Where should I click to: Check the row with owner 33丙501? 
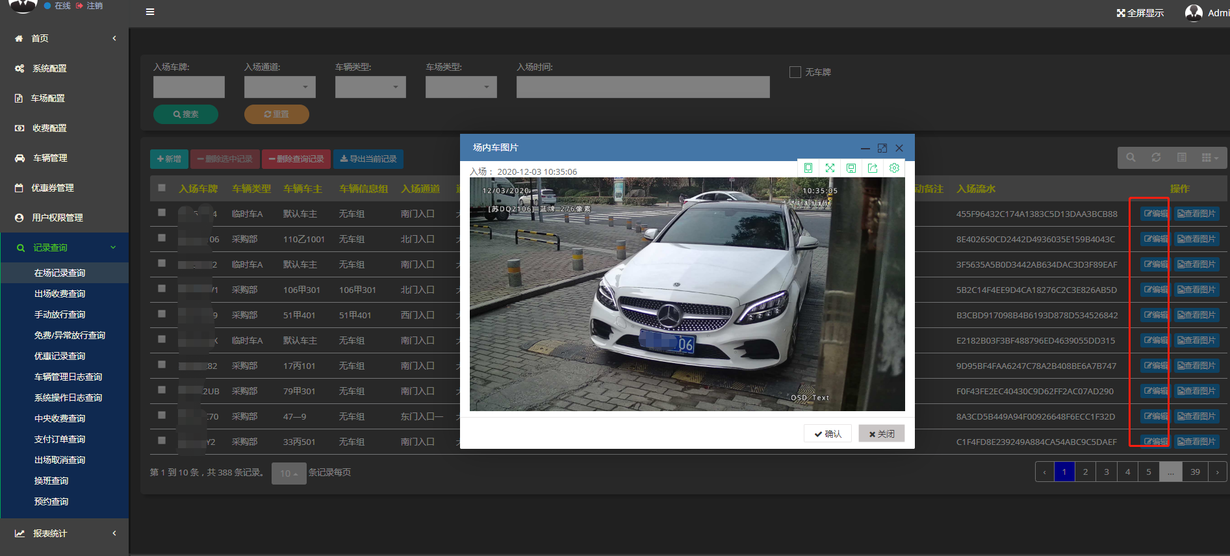tap(162, 440)
